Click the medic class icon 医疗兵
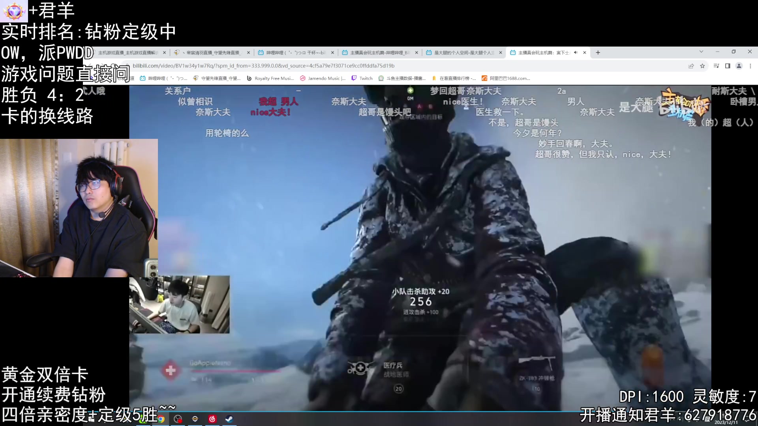The width and height of the screenshot is (758, 426). (360, 368)
